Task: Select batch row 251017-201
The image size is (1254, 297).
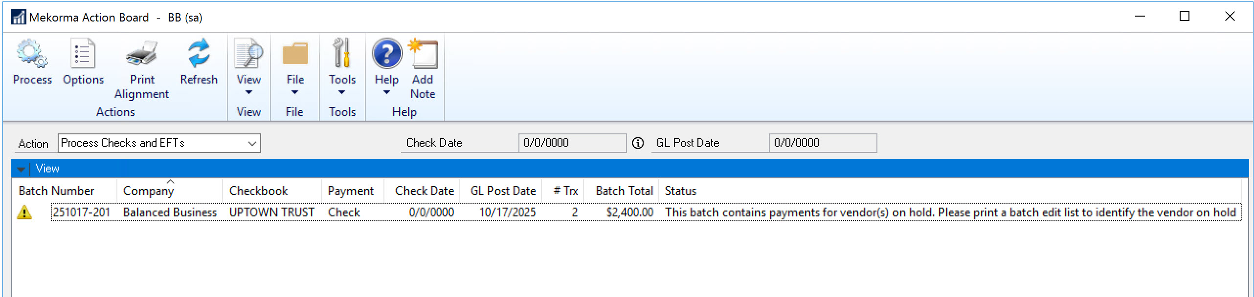Action: (x=81, y=212)
